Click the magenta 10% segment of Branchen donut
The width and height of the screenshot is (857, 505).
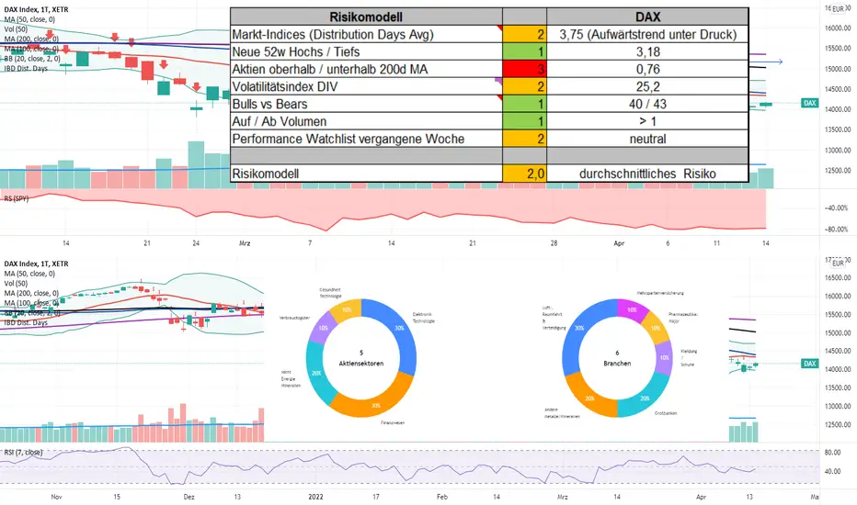click(x=631, y=308)
